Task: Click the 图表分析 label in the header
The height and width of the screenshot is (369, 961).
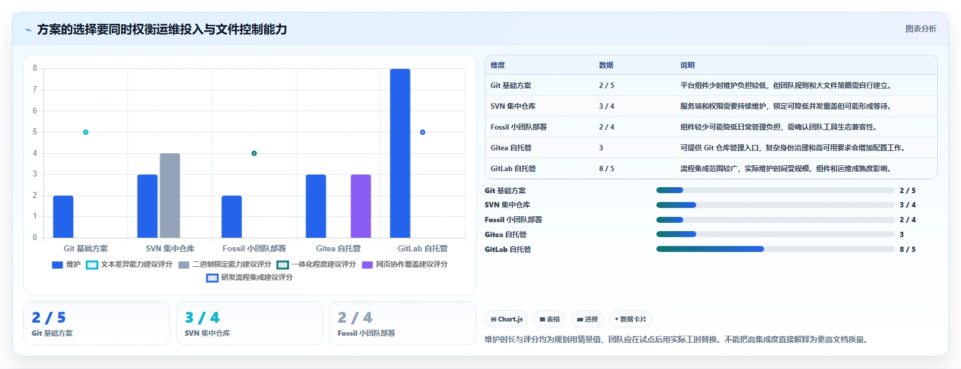Action: pyautogui.click(x=921, y=29)
